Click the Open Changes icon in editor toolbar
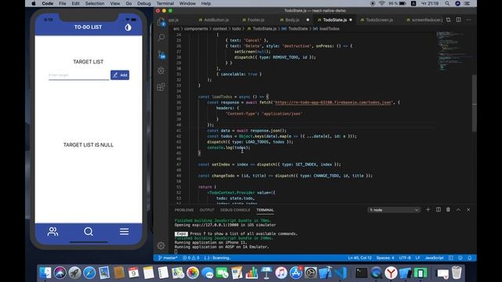 [448, 20]
